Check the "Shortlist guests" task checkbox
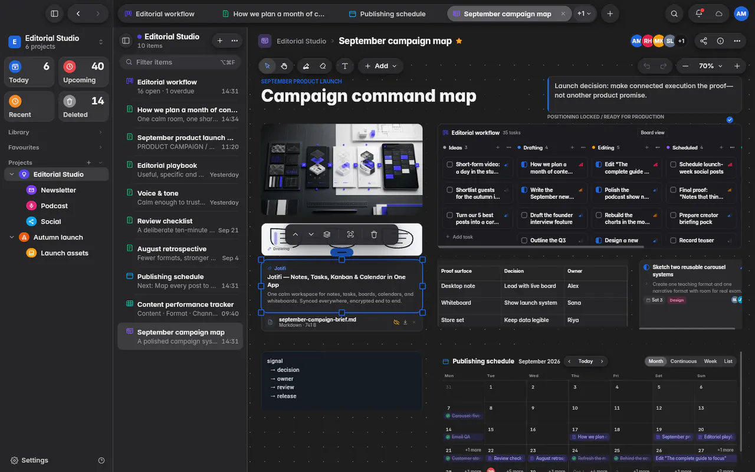 [449, 190]
